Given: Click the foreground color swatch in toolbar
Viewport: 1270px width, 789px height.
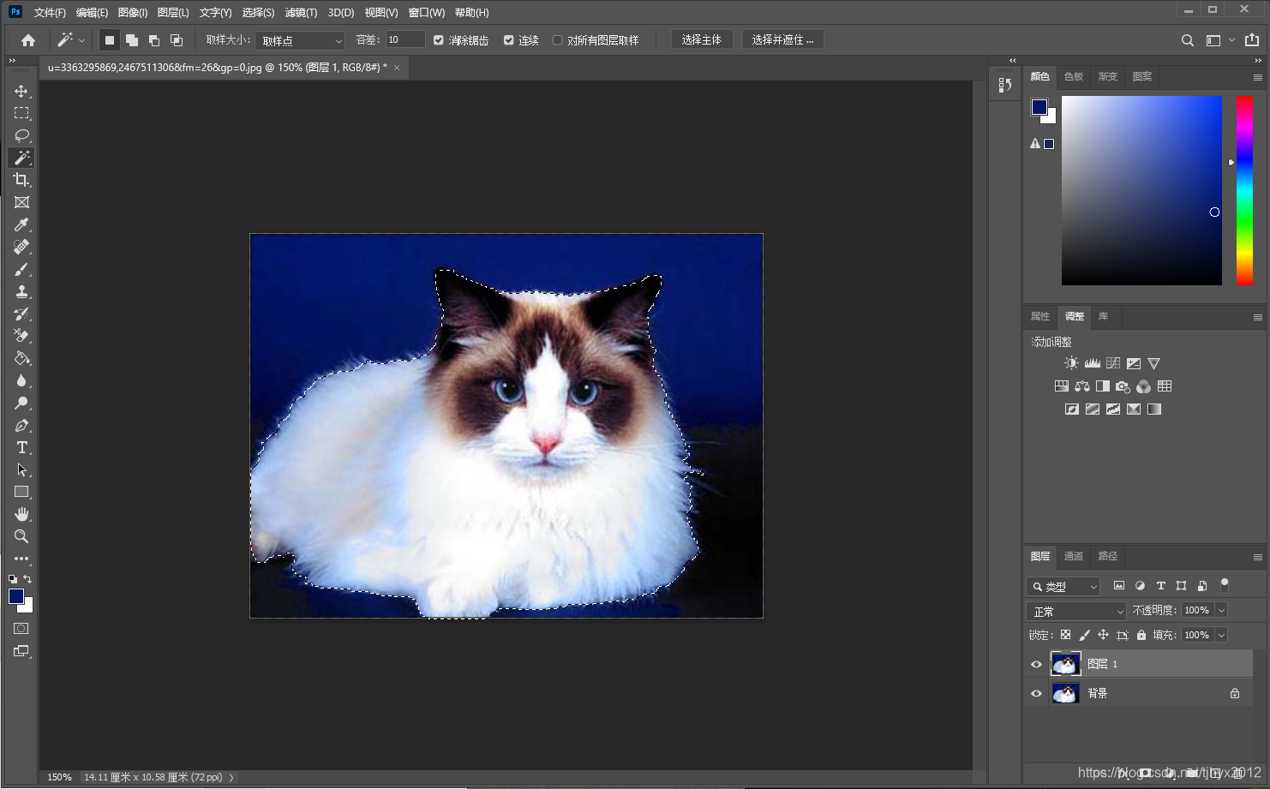Looking at the screenshot, I should [15, 596].
